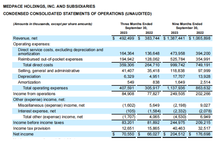Select depreciation value 17,707

(x=179, y=76)
